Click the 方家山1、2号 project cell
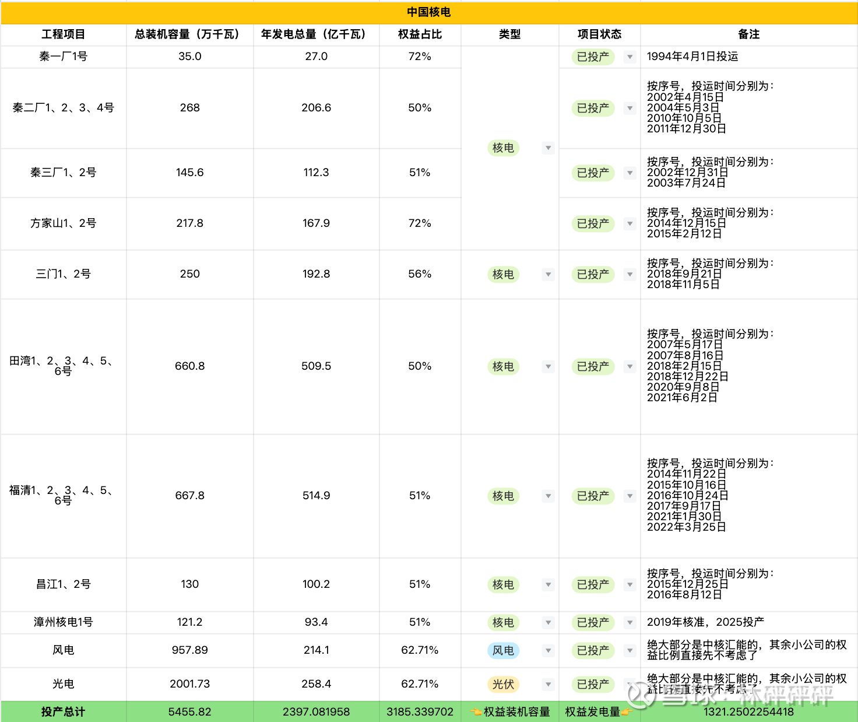858x722 pixels. coord(64,223)
